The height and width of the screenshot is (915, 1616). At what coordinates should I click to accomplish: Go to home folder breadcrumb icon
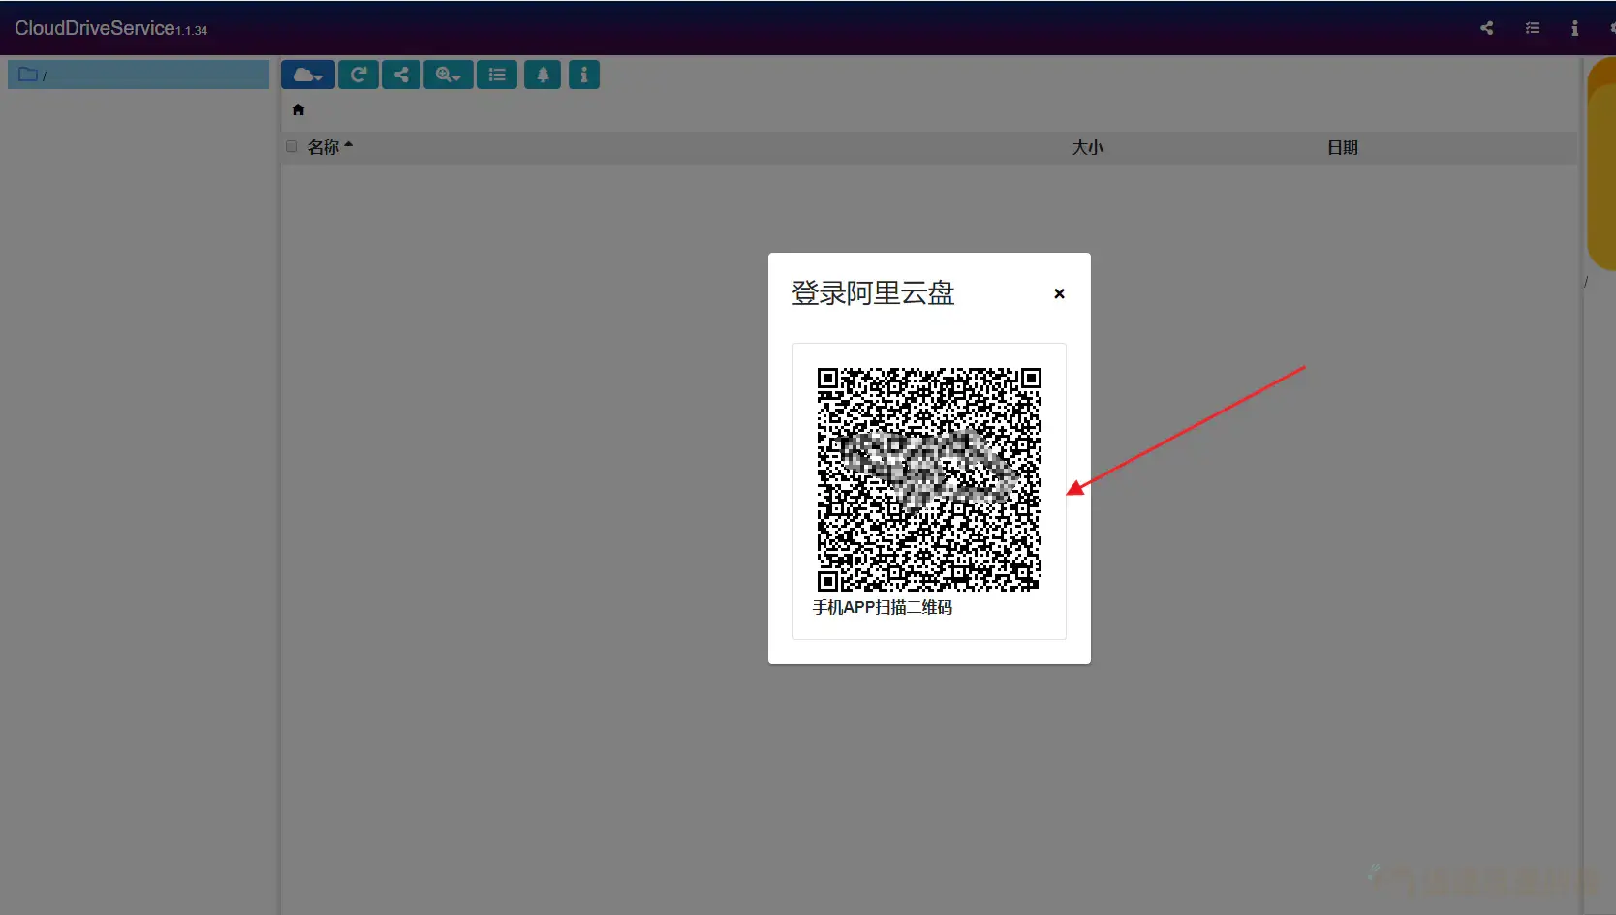(298, 109)
